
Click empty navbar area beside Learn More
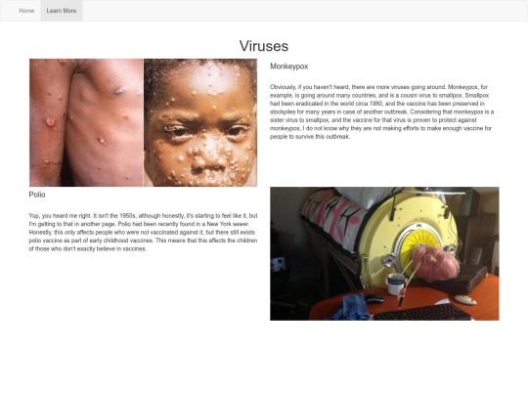tap(303, 11)
